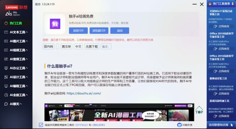This screenshot has height=129, width=236.
Task: Click the 返回 button
Action: point(120,31)
